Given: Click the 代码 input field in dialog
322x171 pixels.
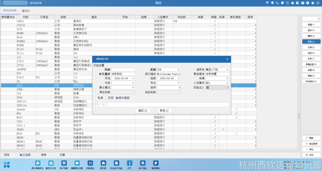Looking at the screenshot, I should click(x=123, y=70).
